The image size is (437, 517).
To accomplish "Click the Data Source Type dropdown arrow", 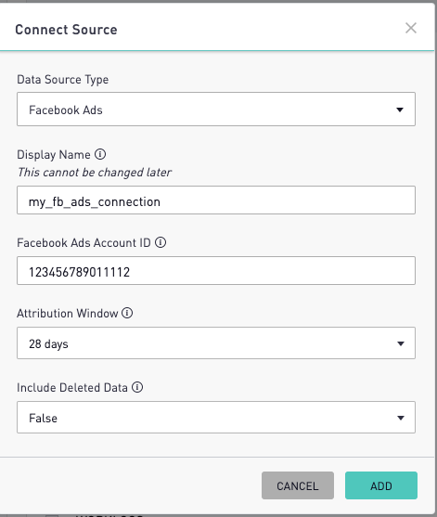I will [400, 110].
